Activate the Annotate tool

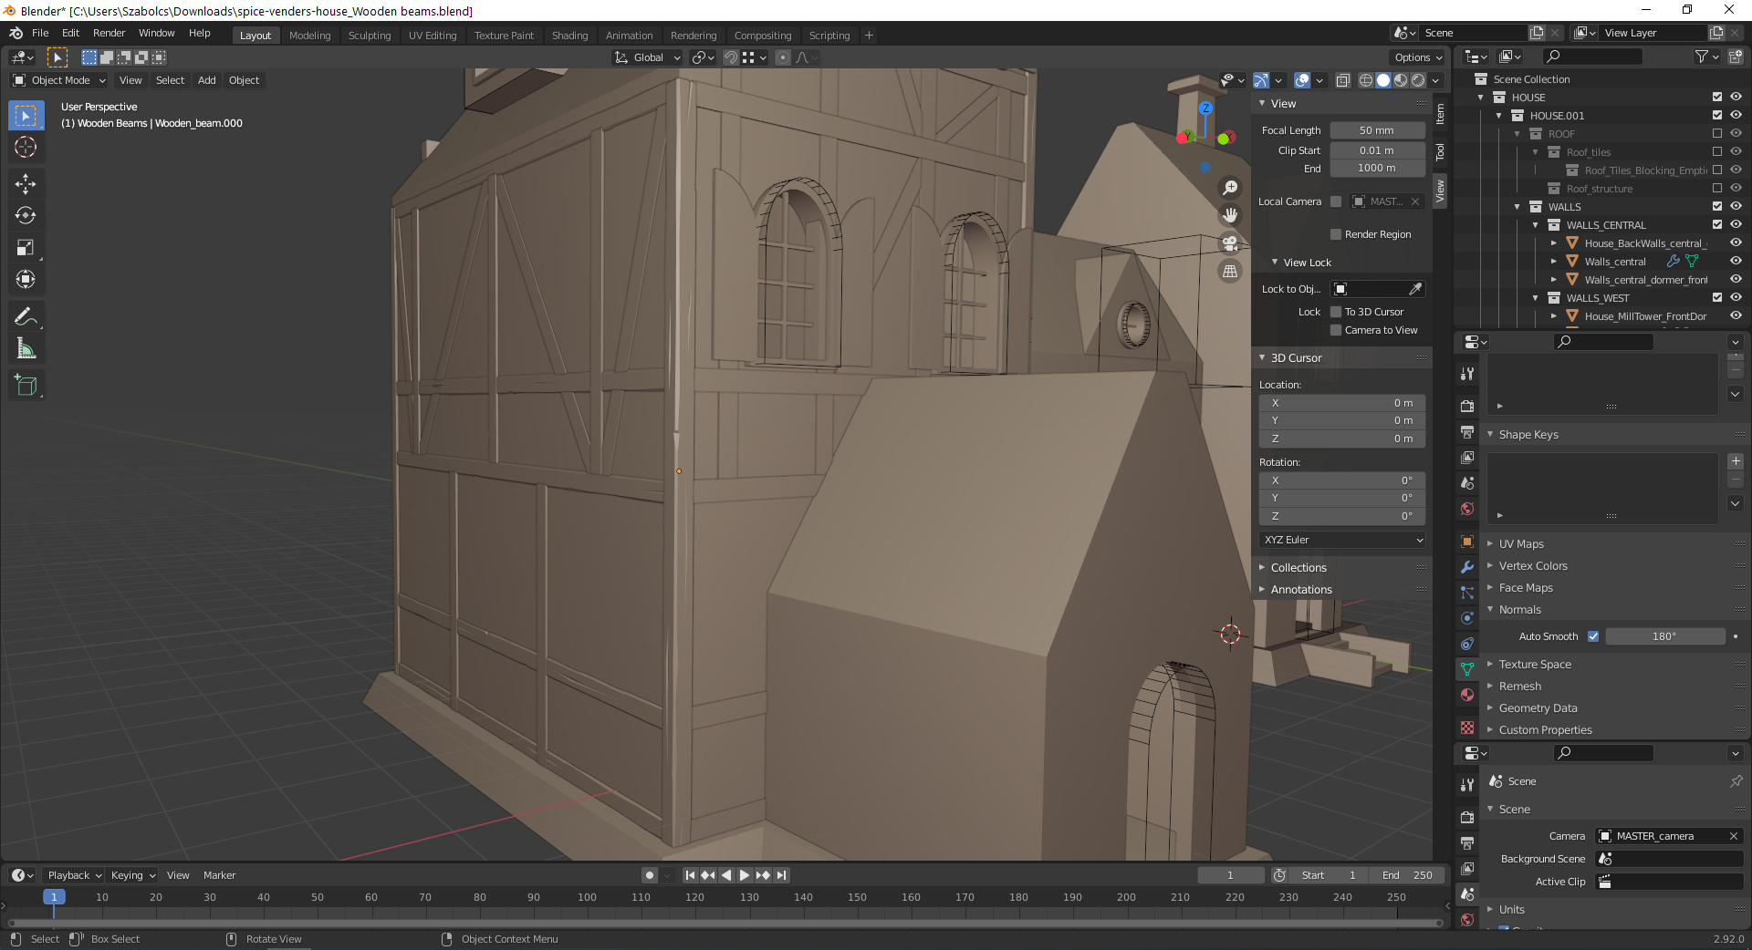pos(26,317)
